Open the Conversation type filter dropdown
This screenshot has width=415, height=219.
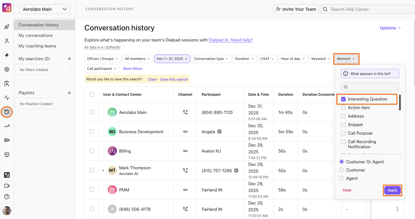click(211, 59)
